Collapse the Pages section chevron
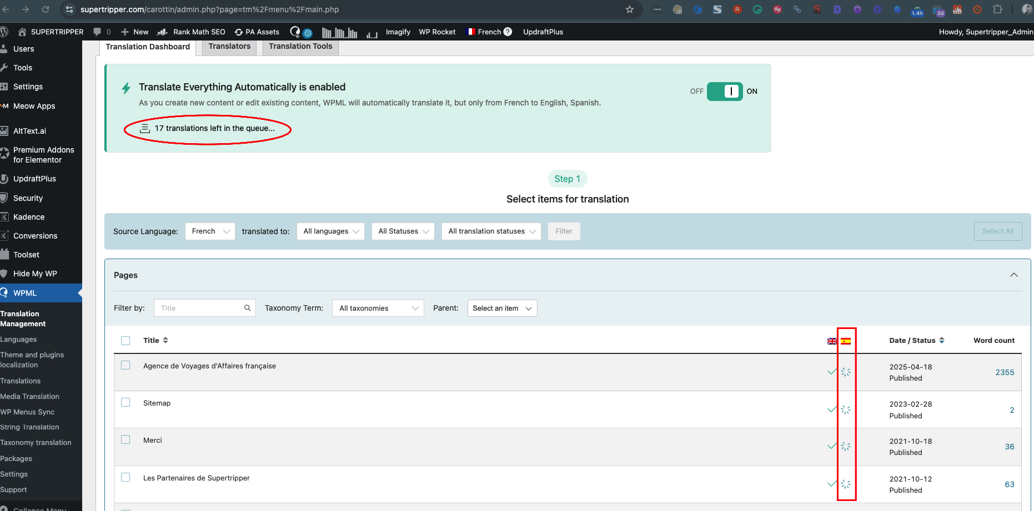This screenshot has width=1034, height=511. [x=1013, y=275]
